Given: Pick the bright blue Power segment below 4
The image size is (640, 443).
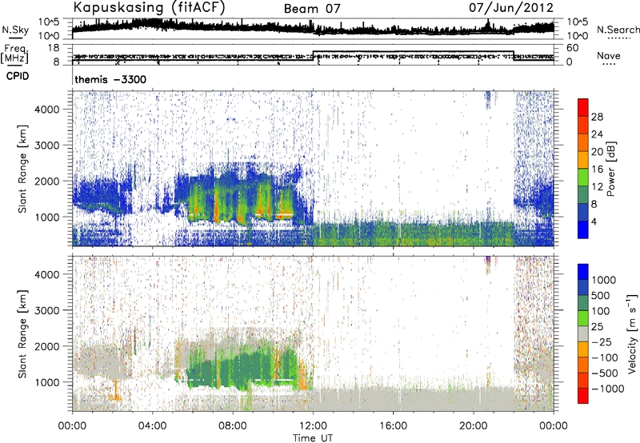Looking at the screenshot, I should [583, 230].
